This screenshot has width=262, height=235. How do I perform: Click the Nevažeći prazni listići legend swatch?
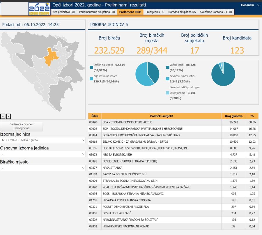[x=167, y=79]
